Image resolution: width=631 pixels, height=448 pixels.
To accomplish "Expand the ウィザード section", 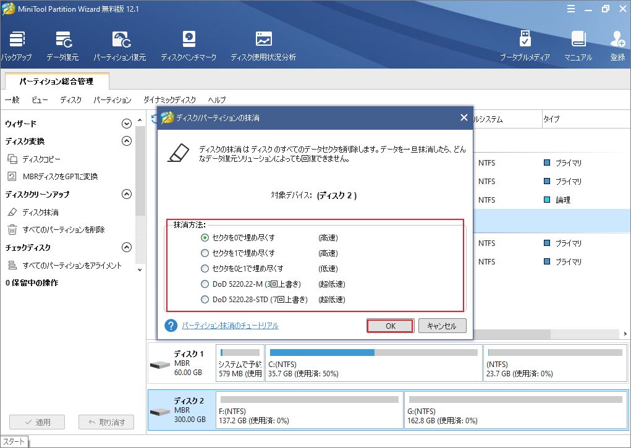I will [x=127, y=123].
